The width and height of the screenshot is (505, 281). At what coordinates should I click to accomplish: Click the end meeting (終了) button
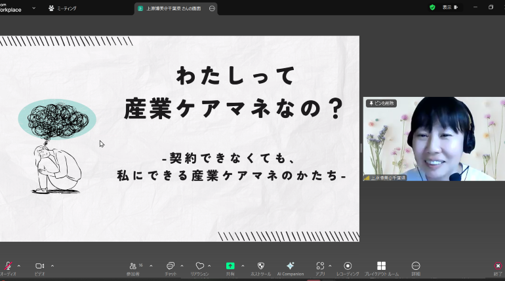click(x=498, y=266)
